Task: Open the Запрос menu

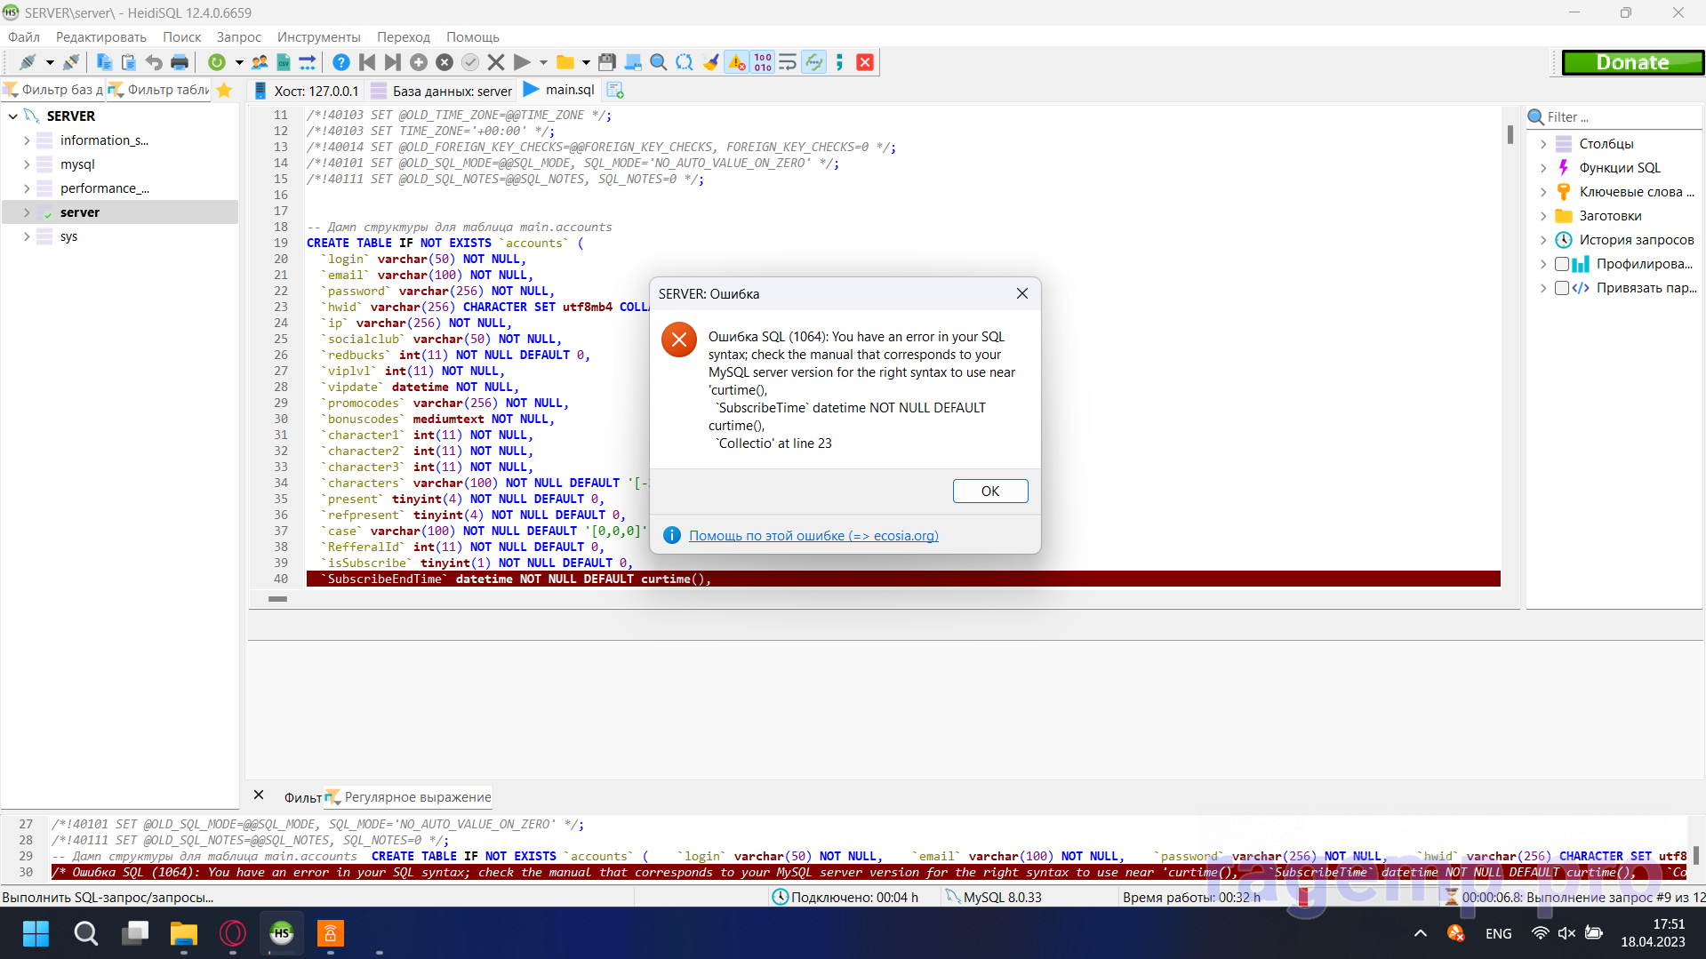Action: point(239,37)
